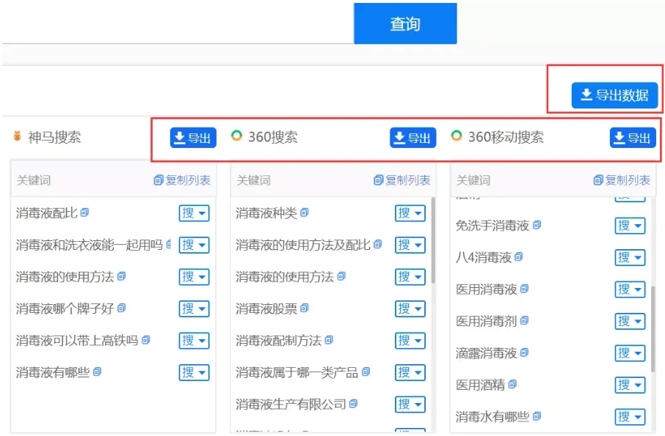Image resolution: width=665 pixels, height=436 pixels.
Task: Open the 搜 dropdown for 消毒液有哪些
Action: pyautogui.click(x=195, y=372)
